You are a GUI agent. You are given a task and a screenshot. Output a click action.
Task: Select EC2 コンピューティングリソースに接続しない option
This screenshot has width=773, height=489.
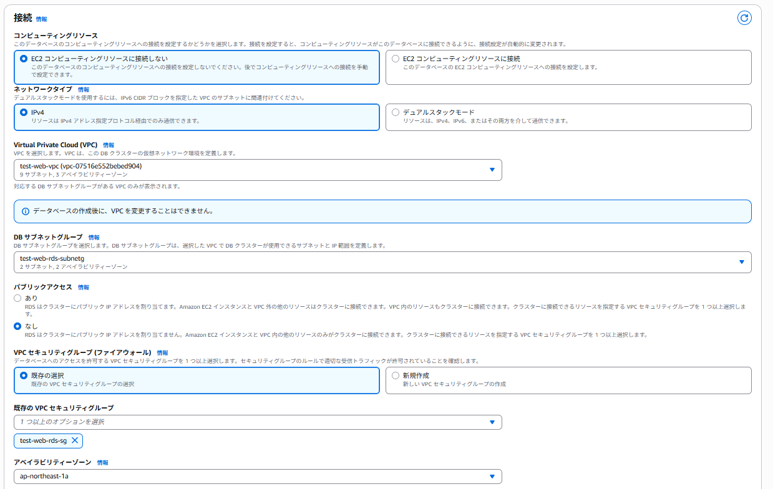[24, 59]
